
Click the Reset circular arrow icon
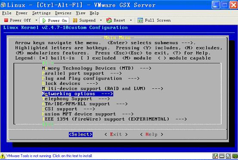(x=109, y=20)
